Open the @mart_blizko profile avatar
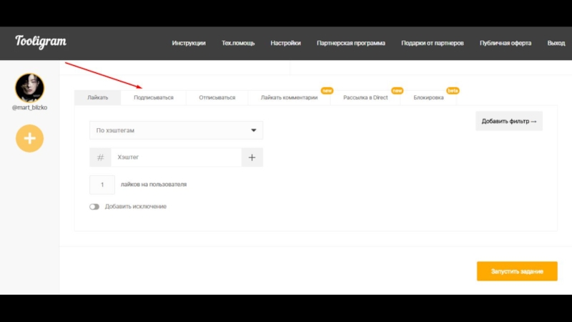572x322 pixels. (x=29, y=87)
